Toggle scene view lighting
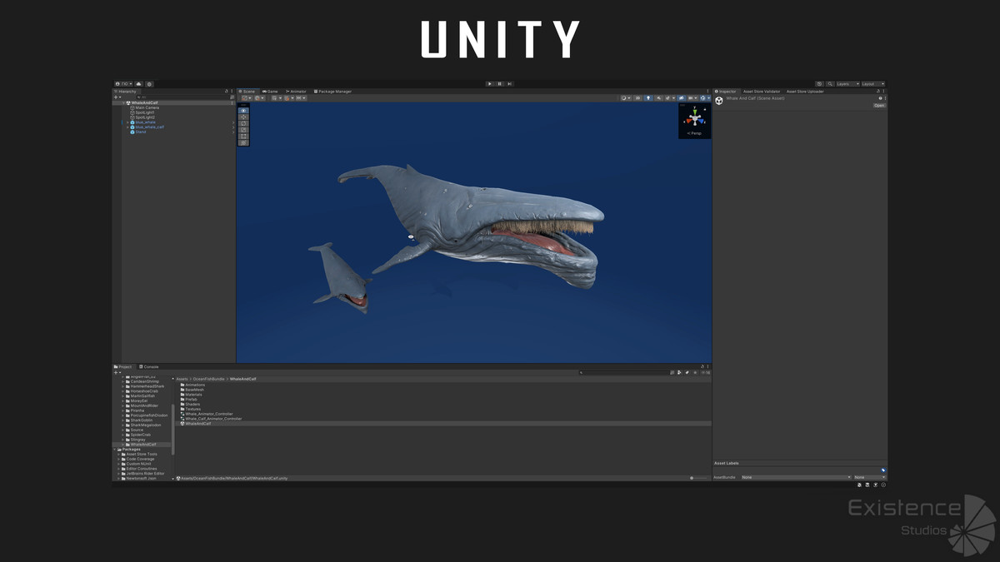The image size is (1000, 562). click(648, 97)
